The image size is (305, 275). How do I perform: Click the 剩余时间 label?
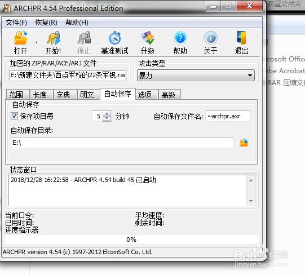pos(149,223)
